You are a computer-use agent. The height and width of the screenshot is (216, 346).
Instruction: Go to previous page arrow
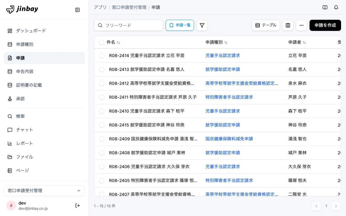316,206
